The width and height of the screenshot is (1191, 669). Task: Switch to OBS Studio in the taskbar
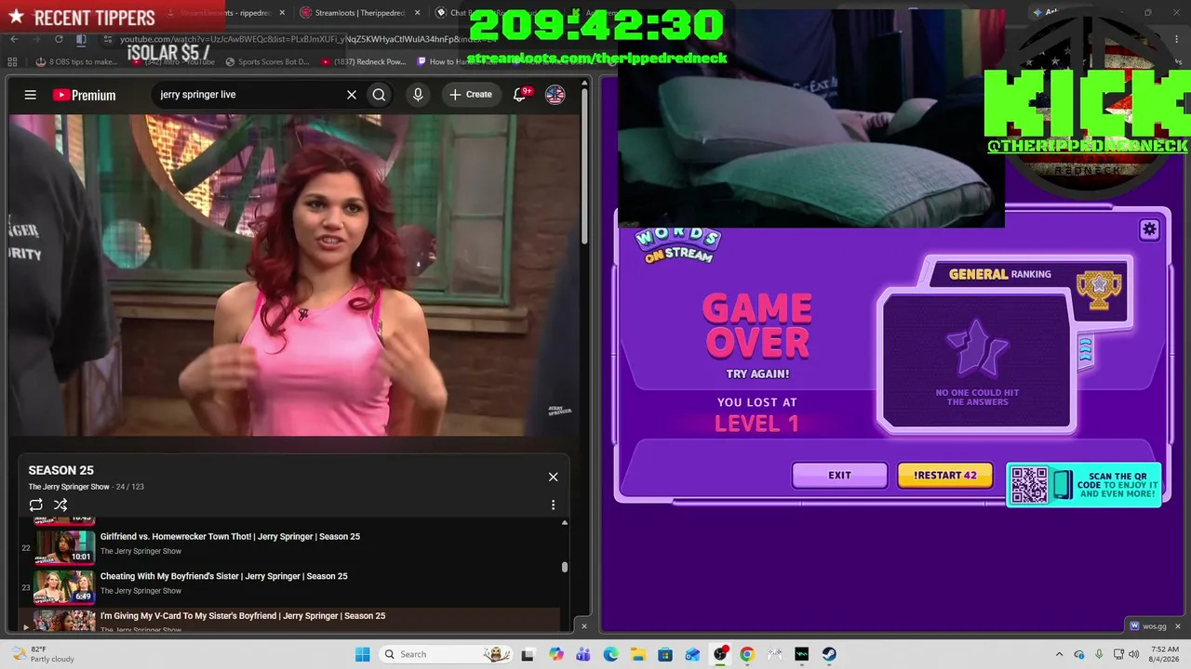[x=719, y=654]
